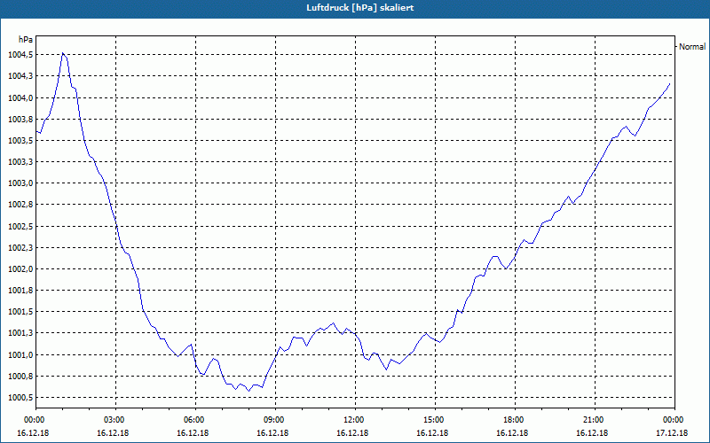Click the 03:00 time axis label
The height and width of the screenshot is (443, 710).
[114, 420]
